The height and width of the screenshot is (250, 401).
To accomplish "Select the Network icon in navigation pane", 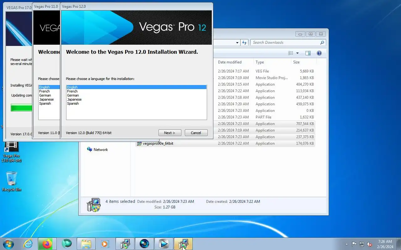I will tap(90, 149).
